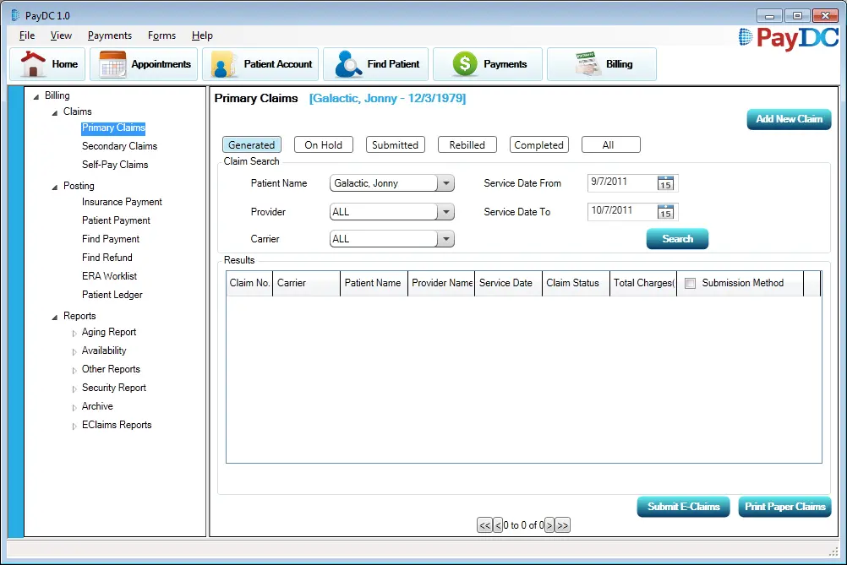
Task: Click the PayDC logo in the title bar
Action: point(787,38)
